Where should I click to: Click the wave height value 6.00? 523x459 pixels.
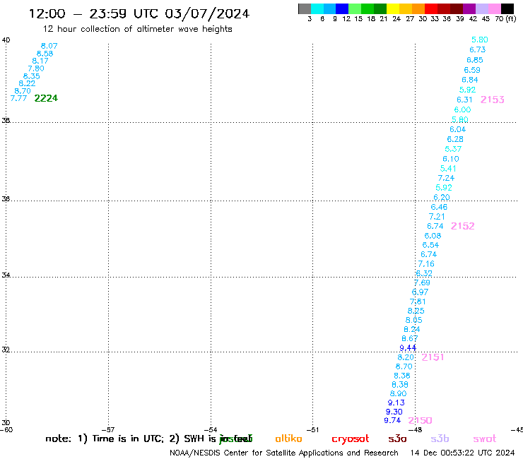(x=463, y=110)
